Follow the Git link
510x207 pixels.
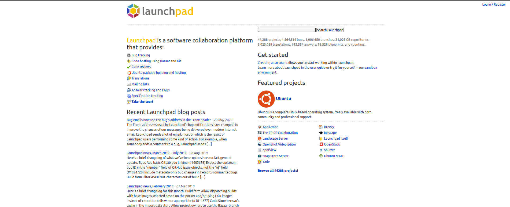click(x=179, y=61)
